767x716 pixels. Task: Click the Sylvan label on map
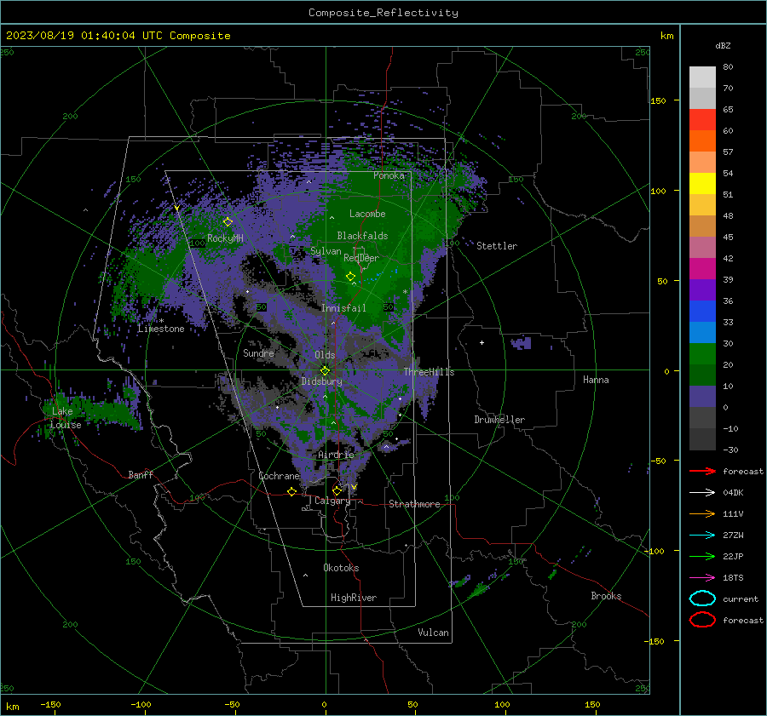click(x=326, y=251)
